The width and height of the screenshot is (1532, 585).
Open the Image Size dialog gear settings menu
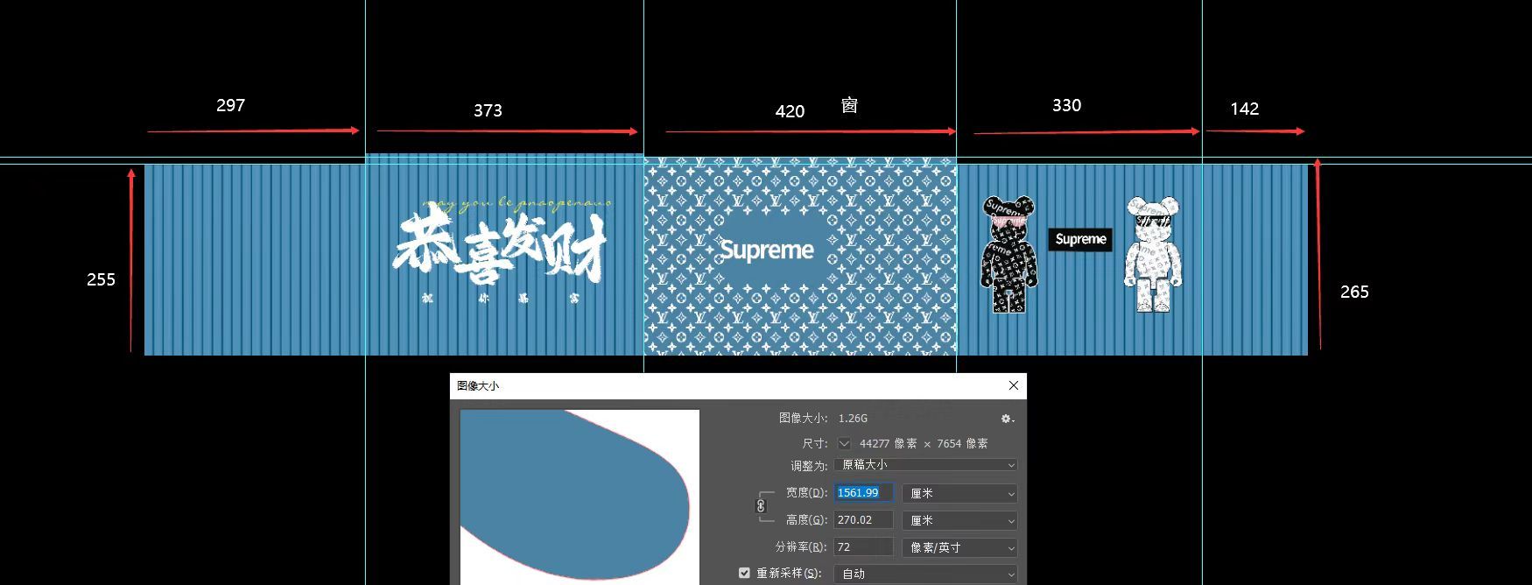(1008, 419)
